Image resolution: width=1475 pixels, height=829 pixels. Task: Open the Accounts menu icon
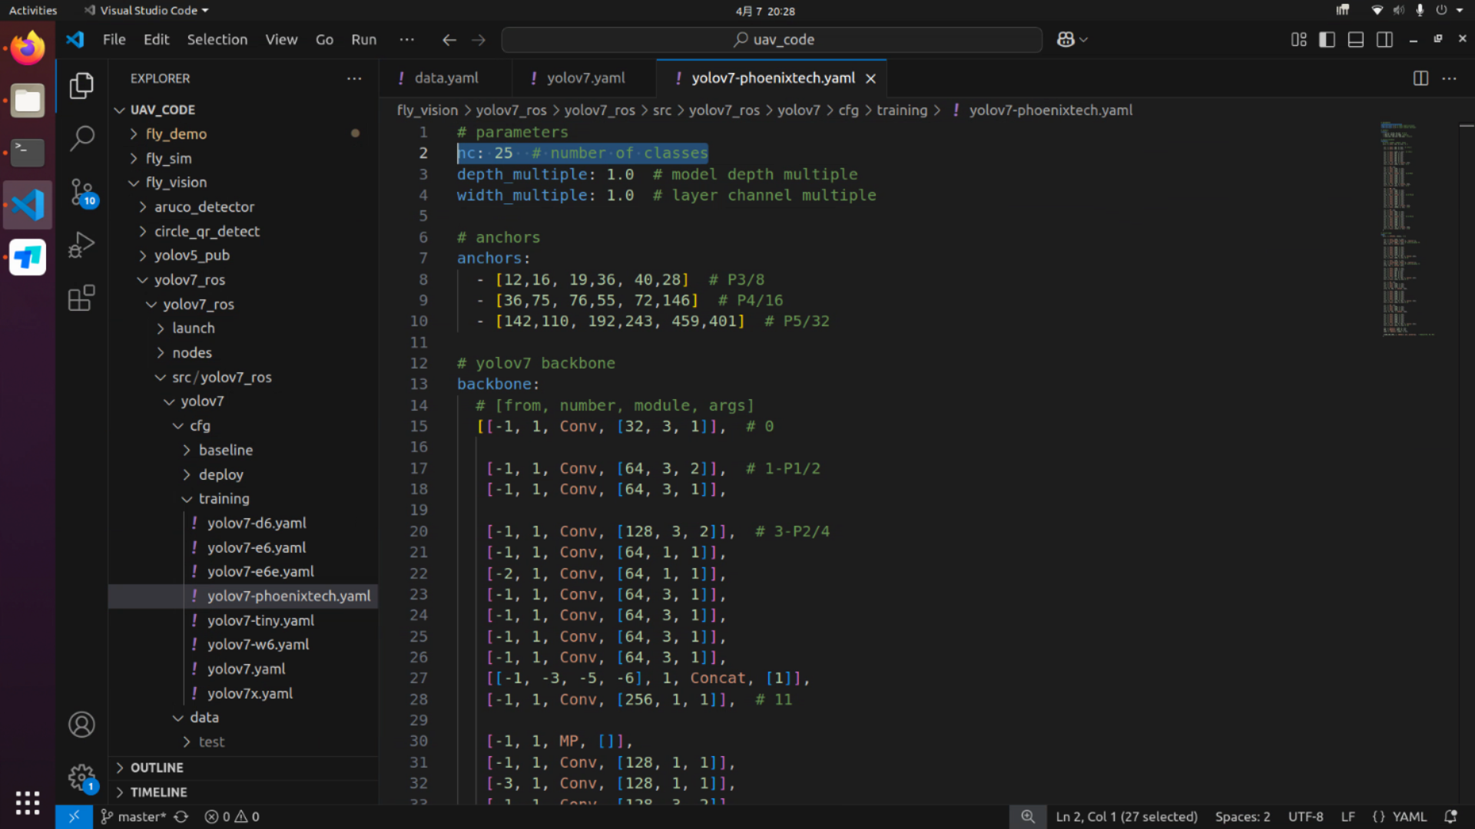81,725
